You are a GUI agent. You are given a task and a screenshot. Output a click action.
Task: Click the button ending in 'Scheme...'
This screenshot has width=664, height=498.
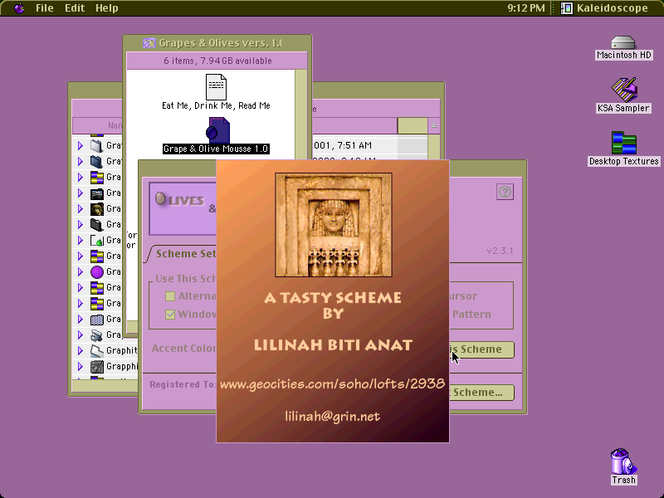(x=482, y=393)
